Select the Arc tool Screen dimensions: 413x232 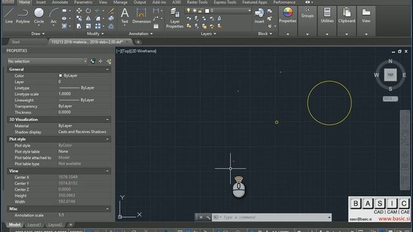[x=54, y=15]
